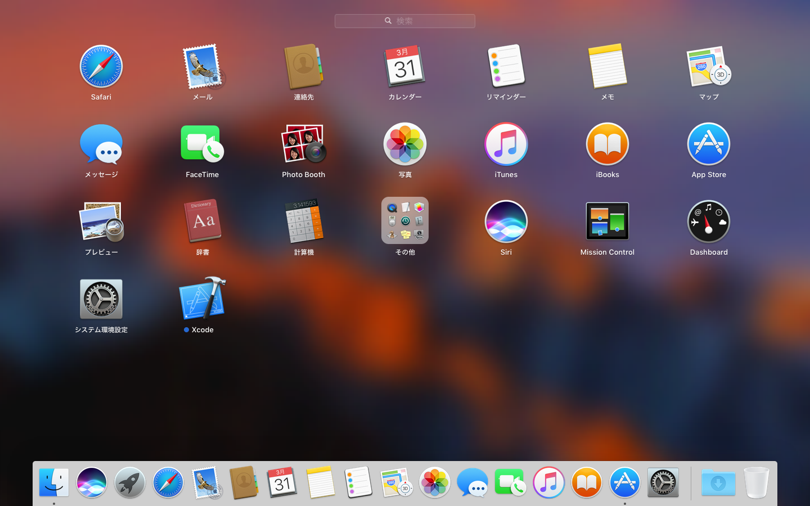This screenshot has width=810, height=506.
Task: Launch iTunes from Launchpad grid
Action: coord(506,144)
